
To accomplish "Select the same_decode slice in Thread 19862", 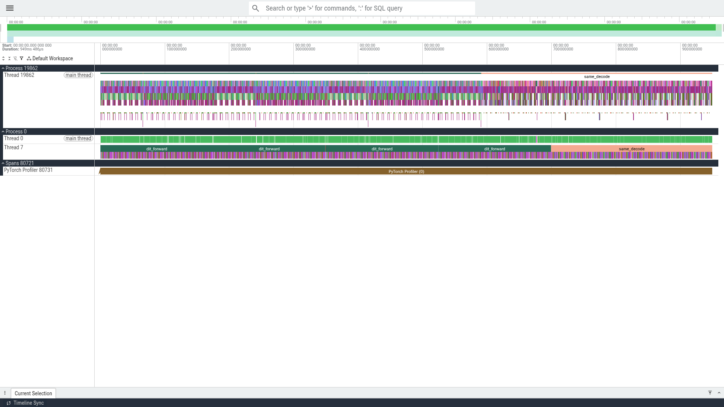I will (597, 77).
